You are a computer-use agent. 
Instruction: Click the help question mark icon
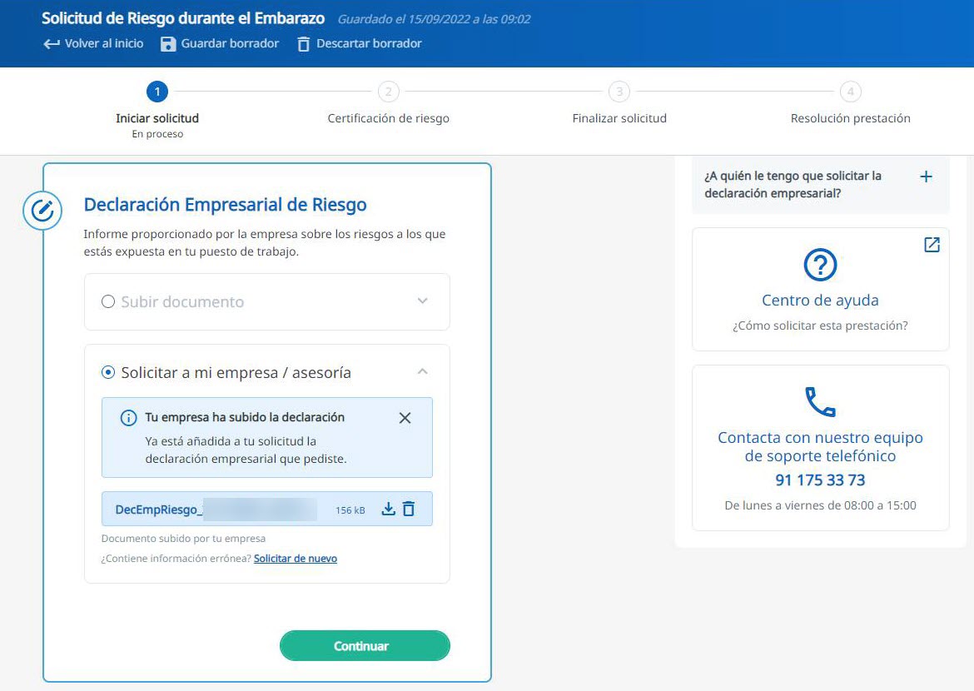click(x=820, y=265)
